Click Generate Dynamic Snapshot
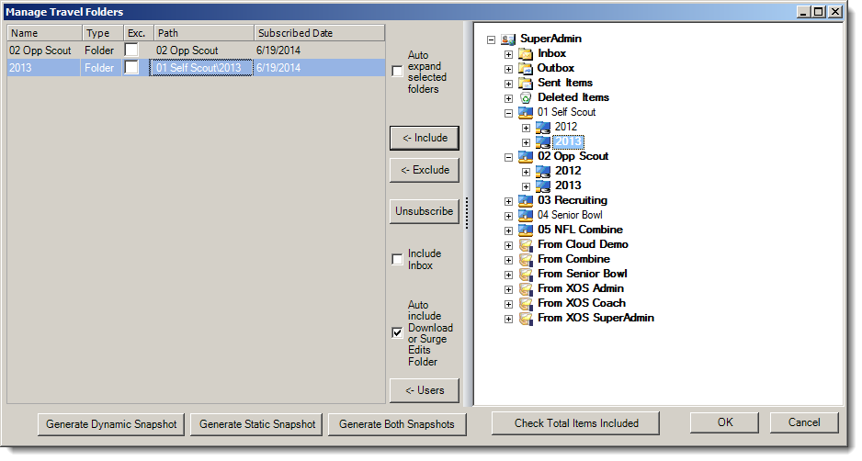Screen dimensions: 862x461 tap(111, 424)
